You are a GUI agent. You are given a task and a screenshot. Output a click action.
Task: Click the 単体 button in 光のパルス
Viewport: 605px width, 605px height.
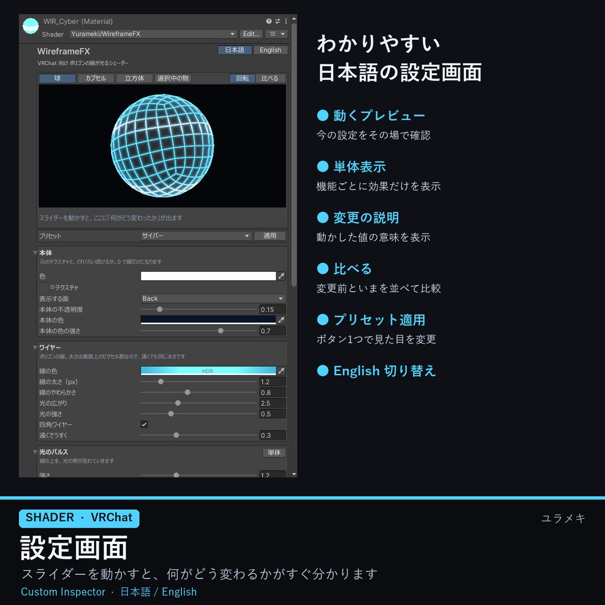[x=274, y=453]
